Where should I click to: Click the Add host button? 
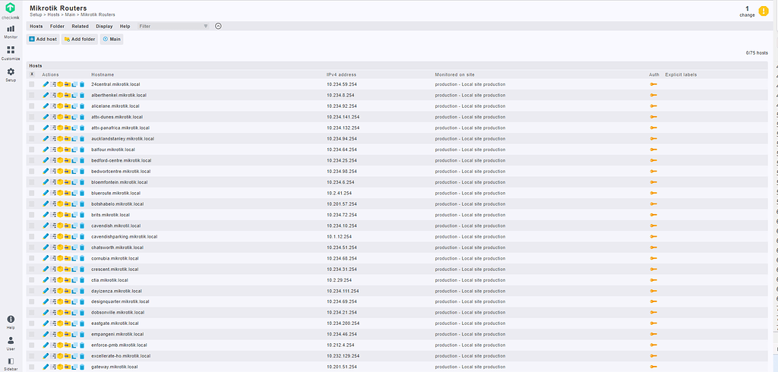click(x=43, y=39)
